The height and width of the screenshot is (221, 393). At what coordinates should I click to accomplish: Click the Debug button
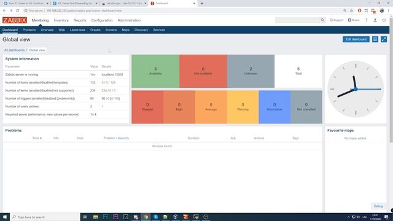(x=378, y=206)
